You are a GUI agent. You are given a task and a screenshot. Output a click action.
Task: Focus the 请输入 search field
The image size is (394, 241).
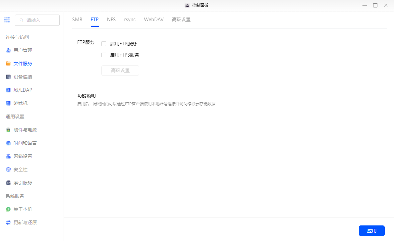point(37,20)
